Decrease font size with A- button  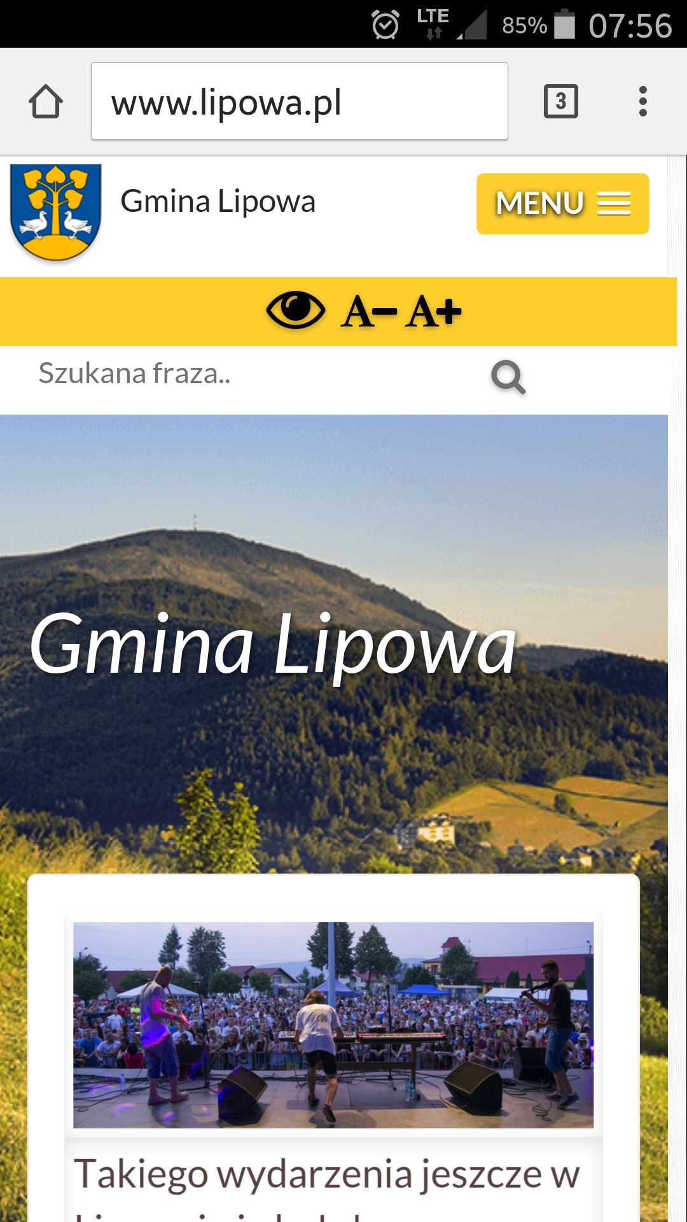click(369, 312)
